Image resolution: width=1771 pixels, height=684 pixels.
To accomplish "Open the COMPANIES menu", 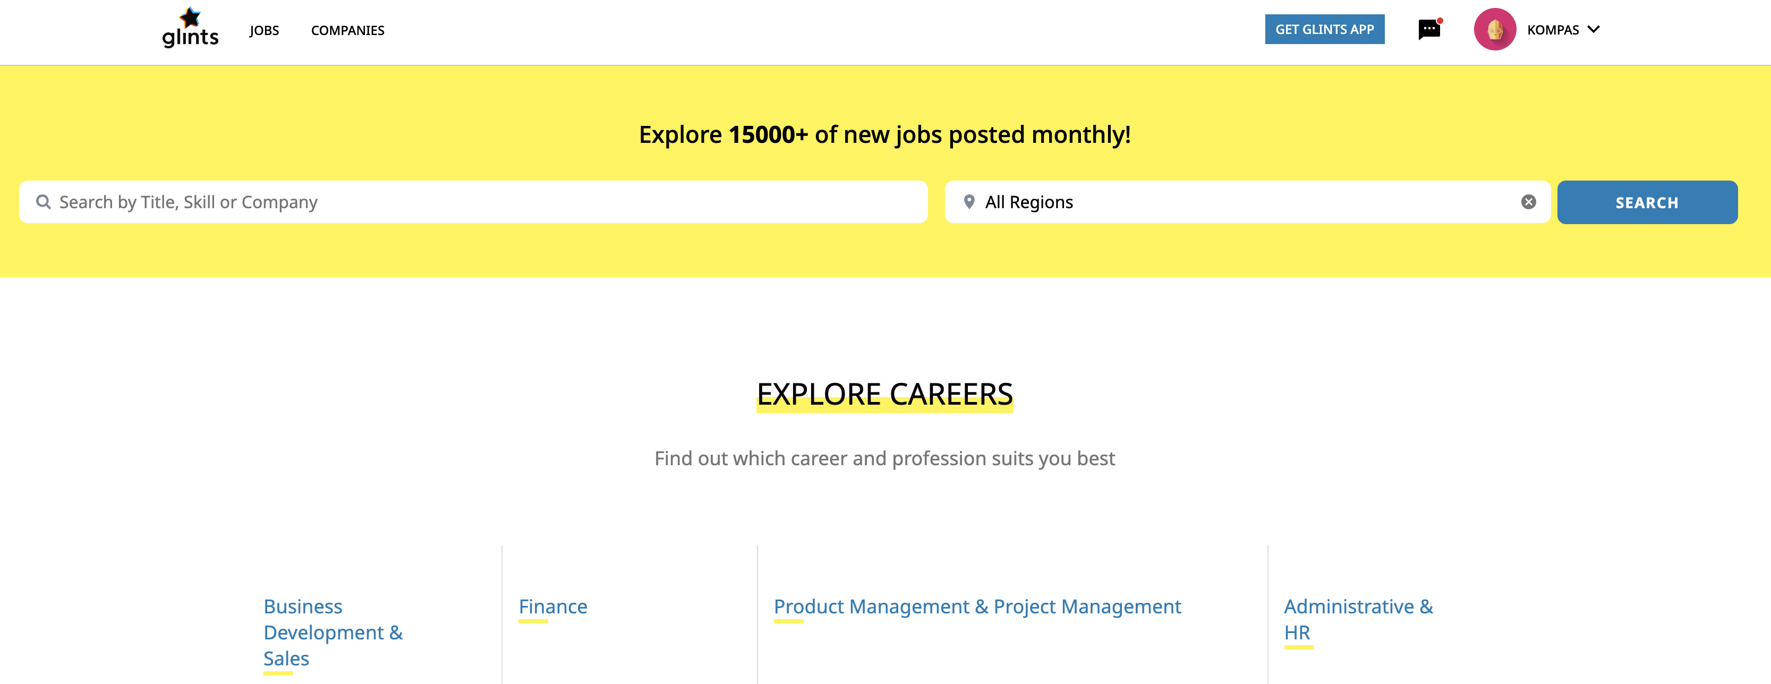I will (x=347, y=30).
